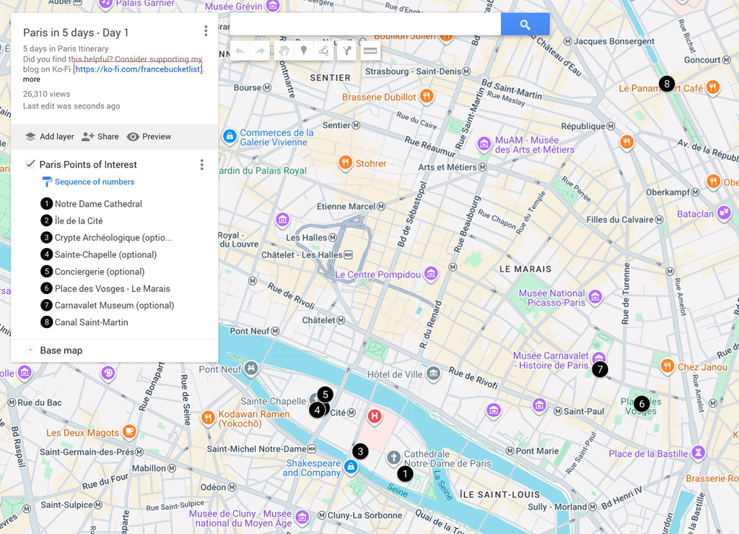The image size is (739, 534).
Task: Click map marker number 1 near Notre-Dame
Action: [x=405, y=473]
